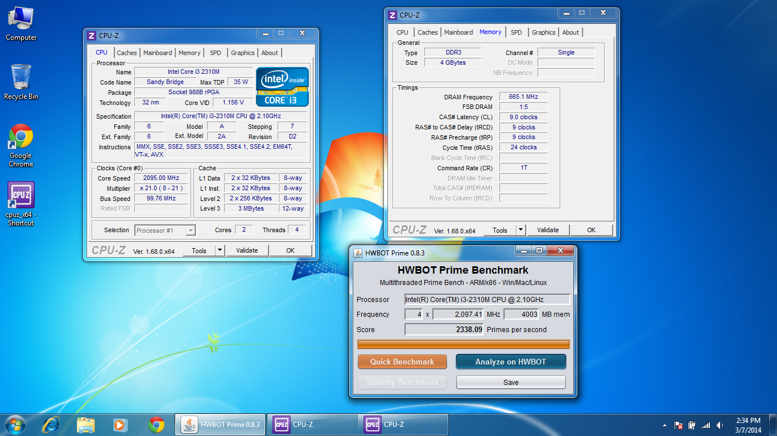Select CPU tab in left CPU-Z window
This screenshot has width=777, height=436.
(102, 52)
